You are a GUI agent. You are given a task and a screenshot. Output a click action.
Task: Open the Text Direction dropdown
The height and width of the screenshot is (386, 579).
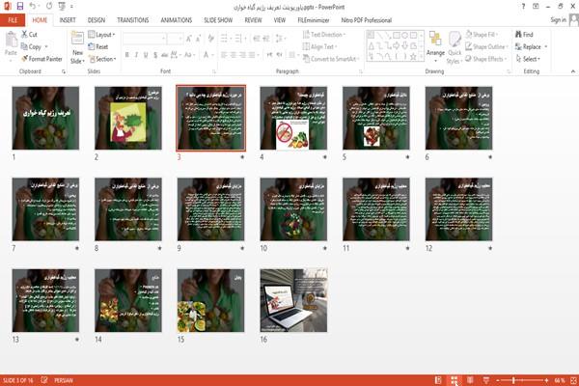tap(324, 35)
